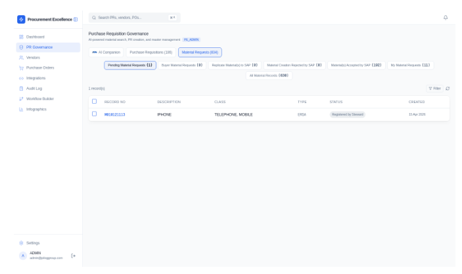Click the Infographics chart icon
This screenshot has width=462, height=274.
(x=21, y=109)
